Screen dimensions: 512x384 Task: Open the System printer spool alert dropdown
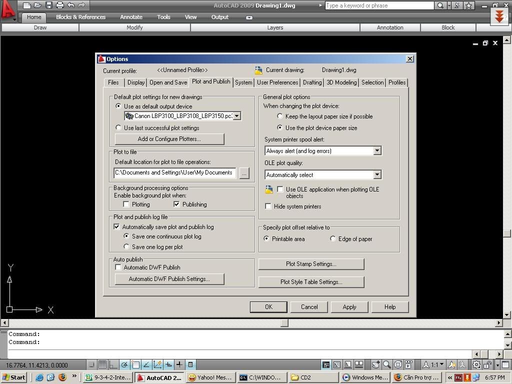coord(377,151)
